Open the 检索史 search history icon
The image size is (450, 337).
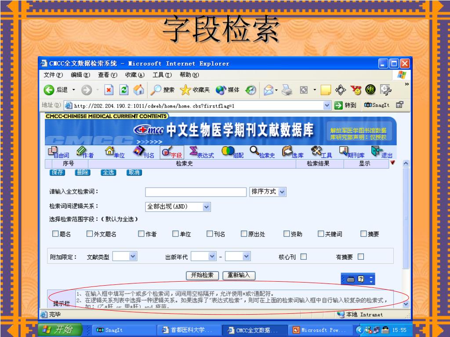pyautogui.click(x=262, y=152)
